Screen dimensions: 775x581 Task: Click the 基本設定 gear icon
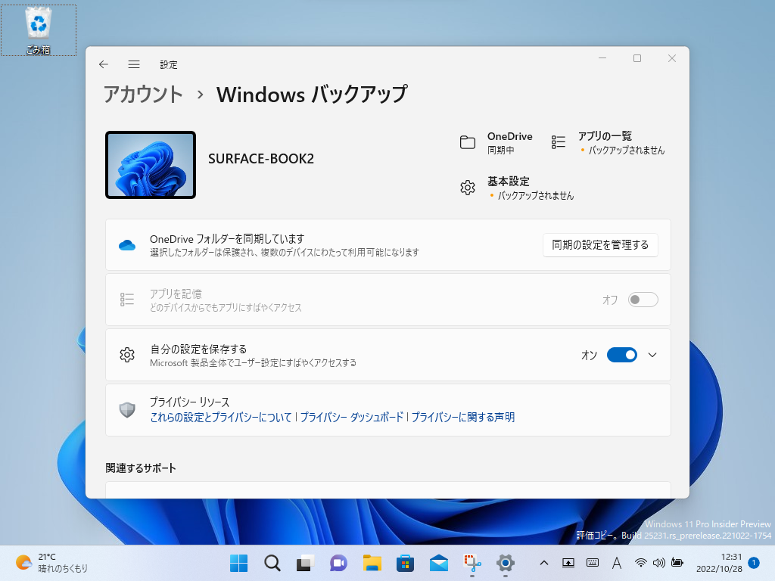[x=468, y=188]
